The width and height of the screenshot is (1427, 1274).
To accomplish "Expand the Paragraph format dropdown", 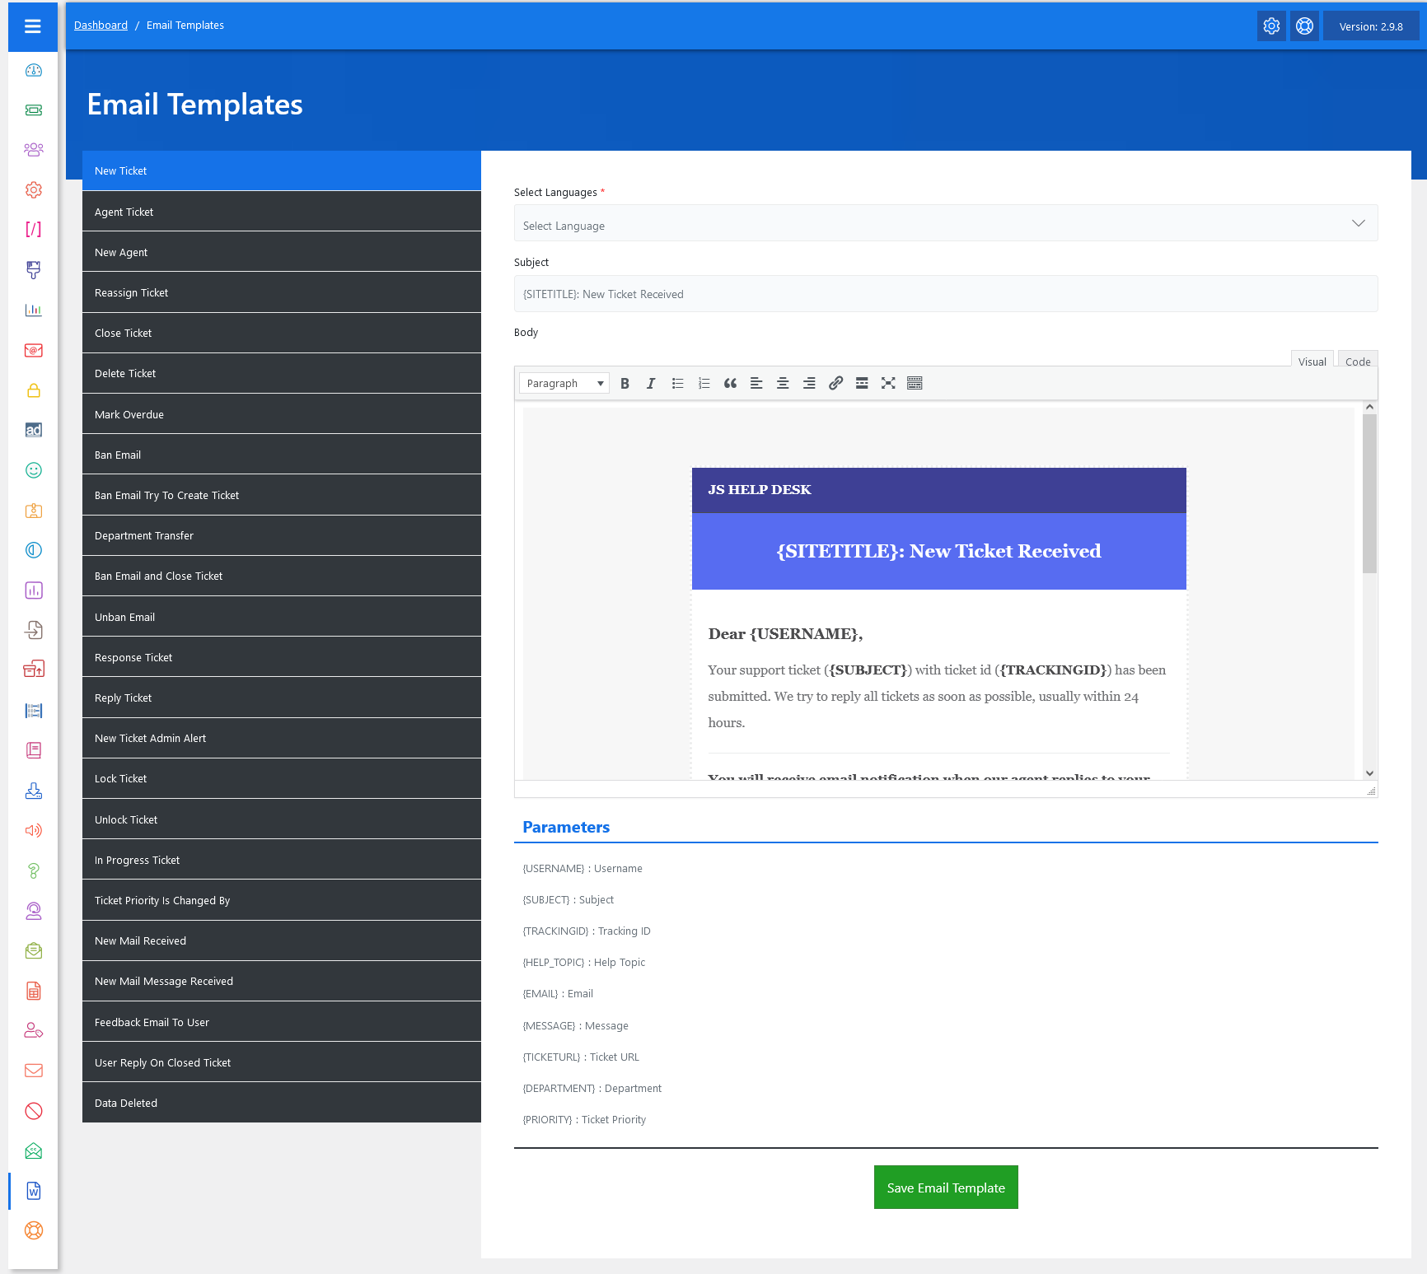I will point(564,383).
